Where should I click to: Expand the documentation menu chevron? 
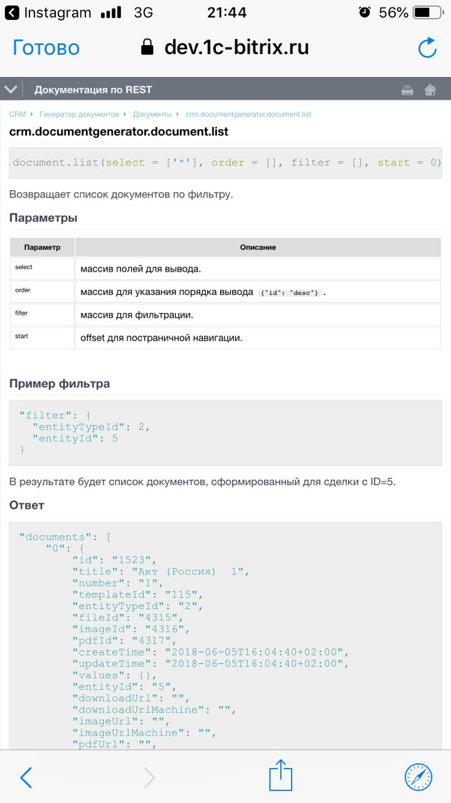click(10, 90)
